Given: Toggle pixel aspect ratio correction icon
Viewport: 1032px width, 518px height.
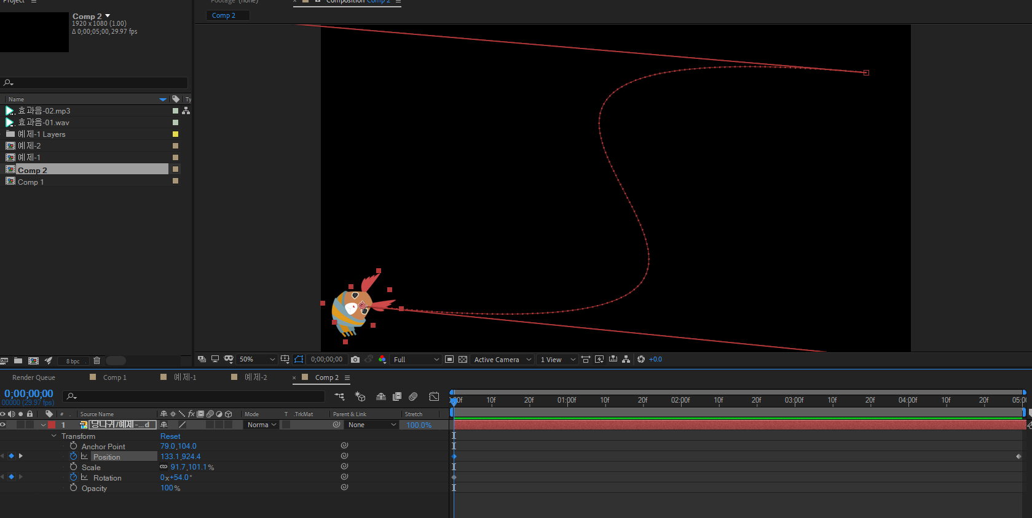Looking at the screenshot, I should point(586,359).
